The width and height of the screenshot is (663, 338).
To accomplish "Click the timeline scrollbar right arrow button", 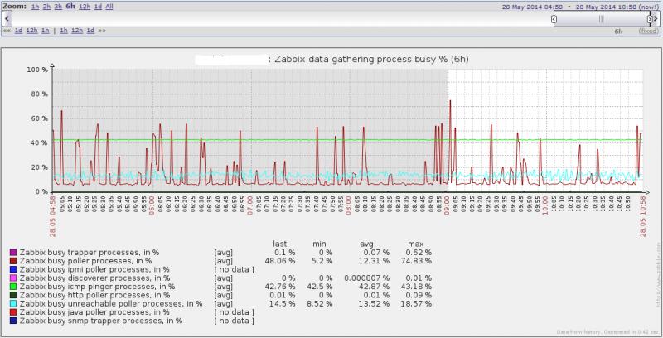I will (x=656, y=18).
